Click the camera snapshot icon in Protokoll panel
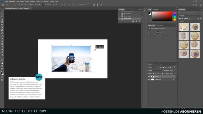 coord(136,21)
